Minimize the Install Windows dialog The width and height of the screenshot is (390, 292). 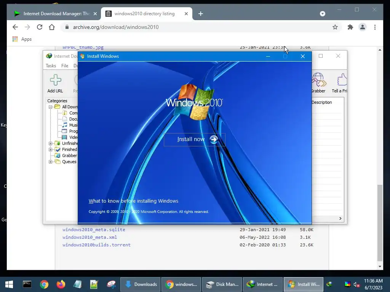[x=268, y=56]
